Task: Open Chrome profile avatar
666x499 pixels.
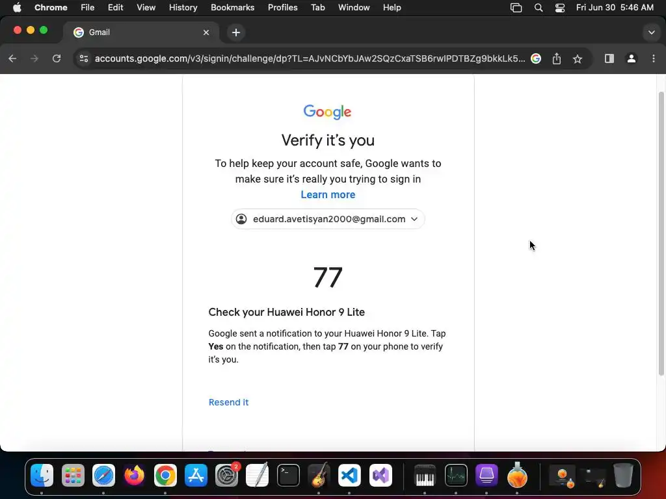Action: [x=632, y=58]
